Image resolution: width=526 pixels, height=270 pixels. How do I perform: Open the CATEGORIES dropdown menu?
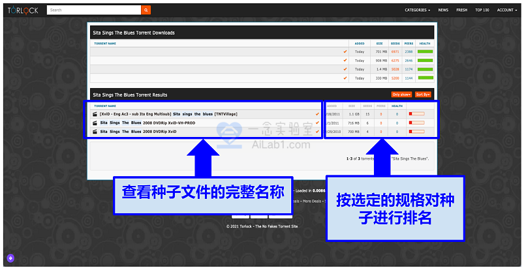coord(417,10)
